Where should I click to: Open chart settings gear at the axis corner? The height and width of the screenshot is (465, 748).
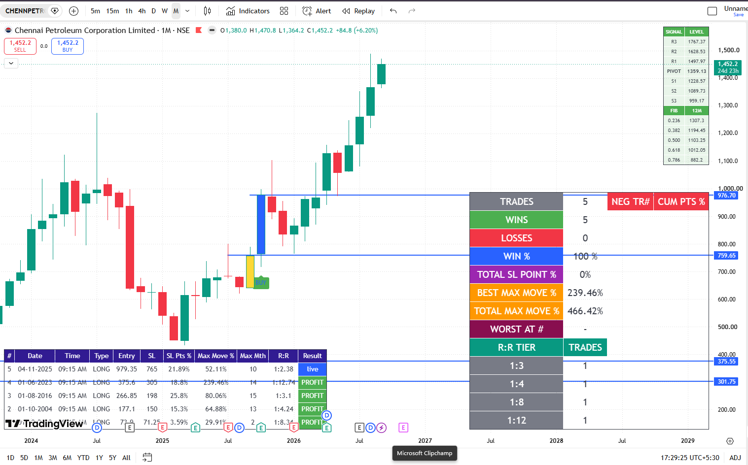[x=730, y=441]
